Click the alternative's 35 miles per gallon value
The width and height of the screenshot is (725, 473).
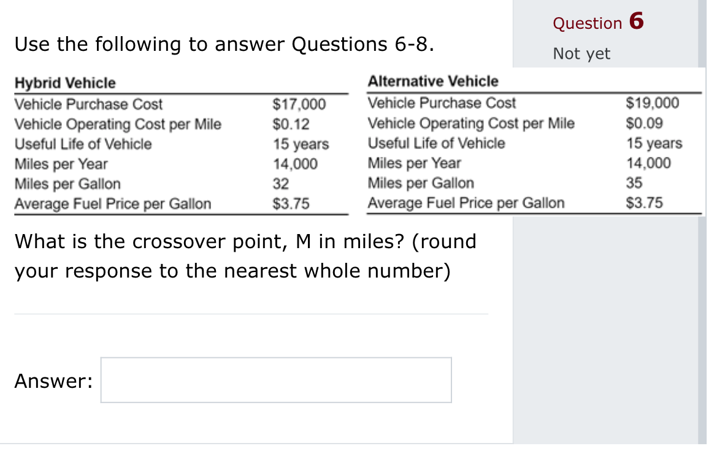(632, 183)
